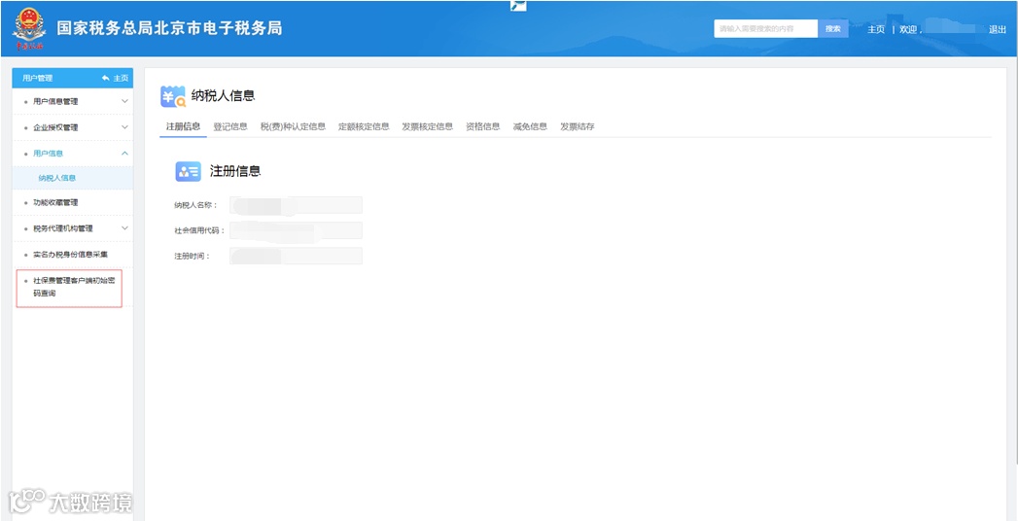Click the 注册信息 ID card icon

coord(189,171)
